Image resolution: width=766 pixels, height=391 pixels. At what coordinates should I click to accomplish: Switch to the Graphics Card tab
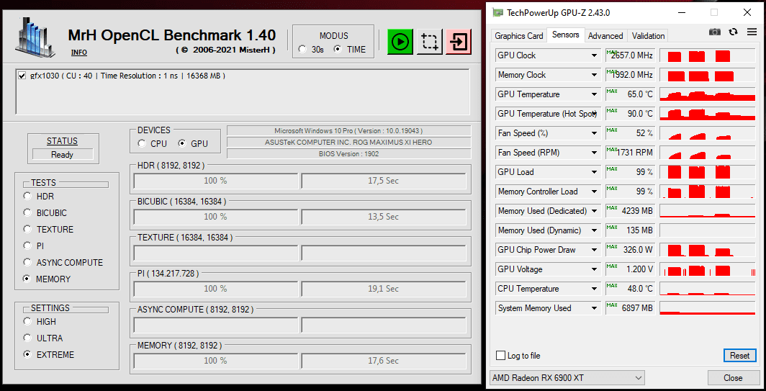click(x=519, y=36)
